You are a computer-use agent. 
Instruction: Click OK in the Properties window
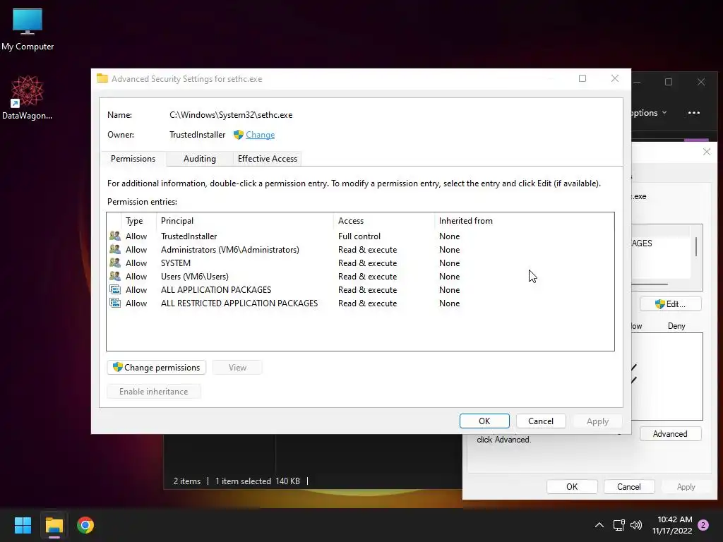(572, 487)
